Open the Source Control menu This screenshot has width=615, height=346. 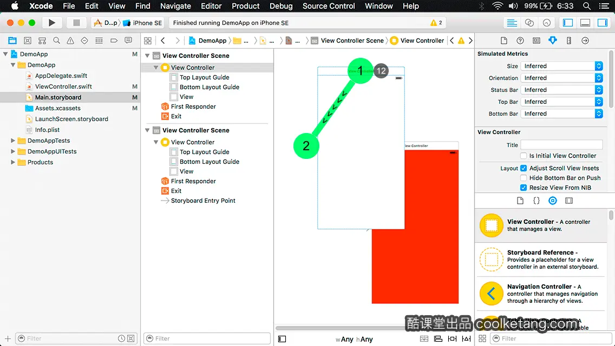tap(329, 6)
